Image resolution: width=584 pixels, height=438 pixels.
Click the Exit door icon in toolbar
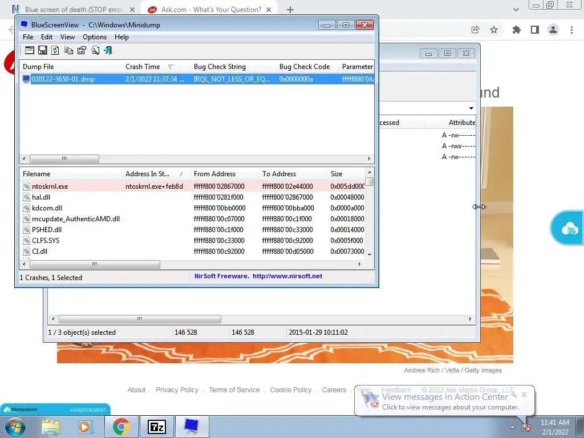click(108, 50)
